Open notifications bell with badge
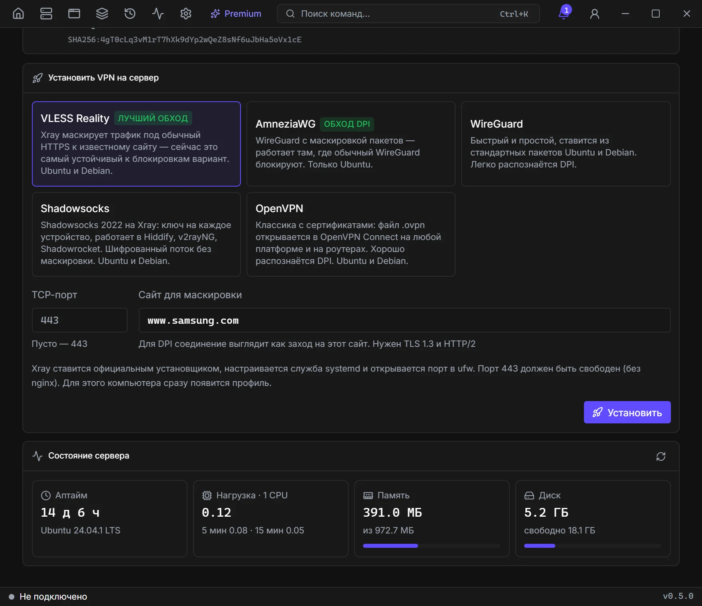Screen dimensions: 702x606 (564, 13)
